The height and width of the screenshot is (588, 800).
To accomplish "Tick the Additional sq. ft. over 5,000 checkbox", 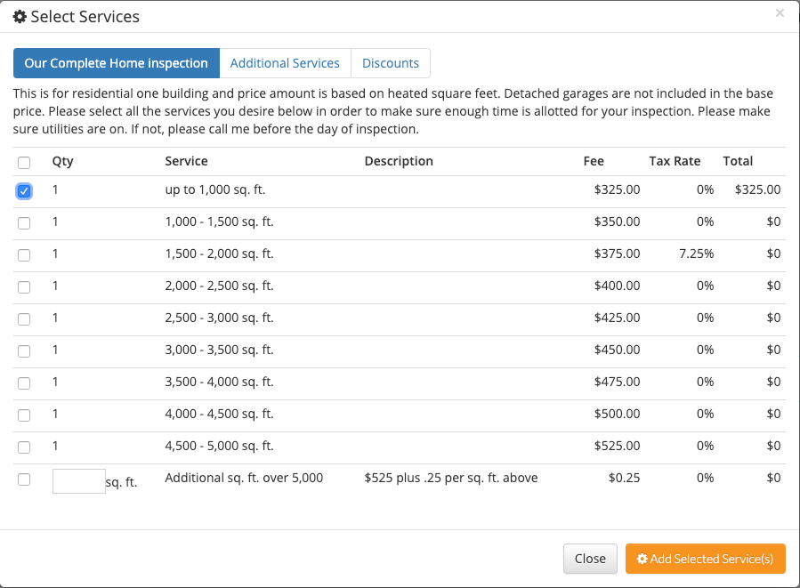I will tap(24, 479).
